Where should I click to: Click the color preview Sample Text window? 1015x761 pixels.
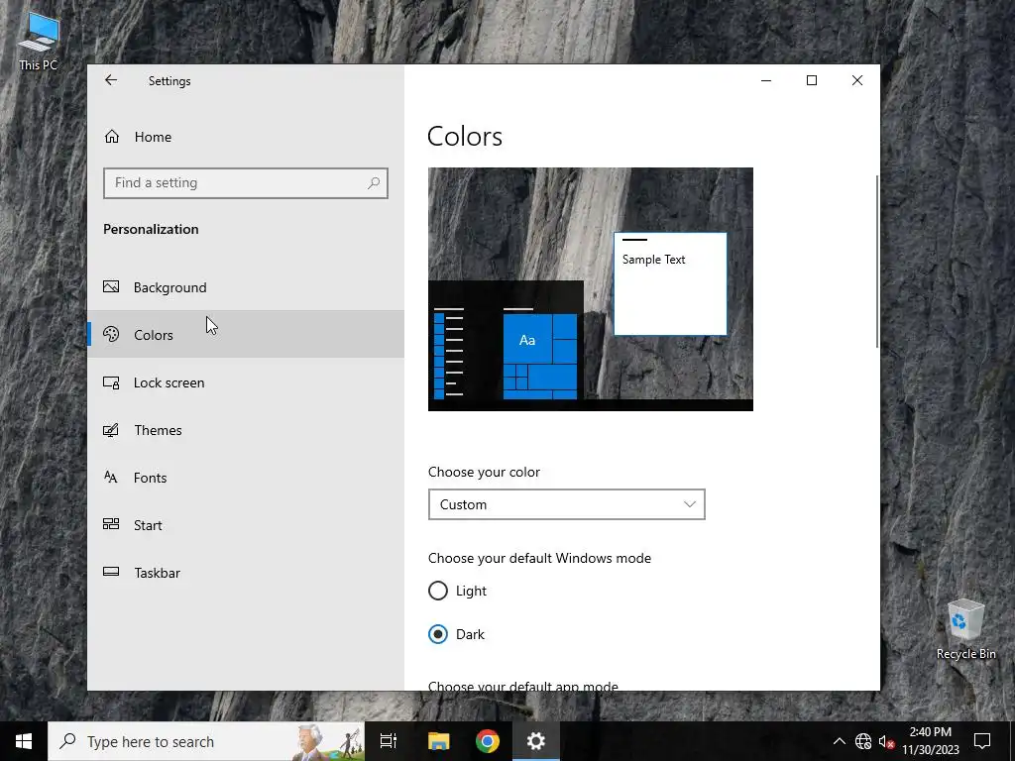tap(670, 284)
